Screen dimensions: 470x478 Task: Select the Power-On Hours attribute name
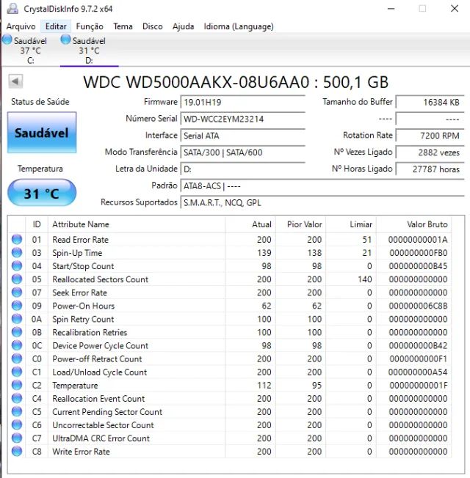(x=84, y=306)
